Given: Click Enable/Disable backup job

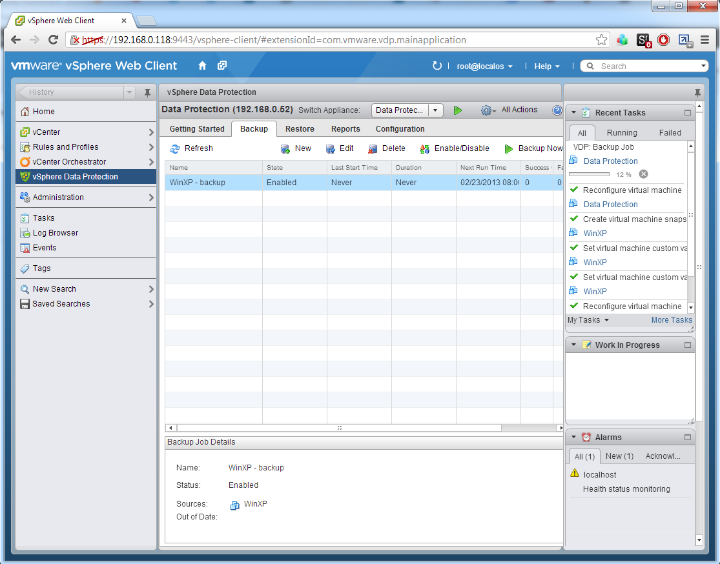Looking at the screenshot, I should click(x=455, y=148).
